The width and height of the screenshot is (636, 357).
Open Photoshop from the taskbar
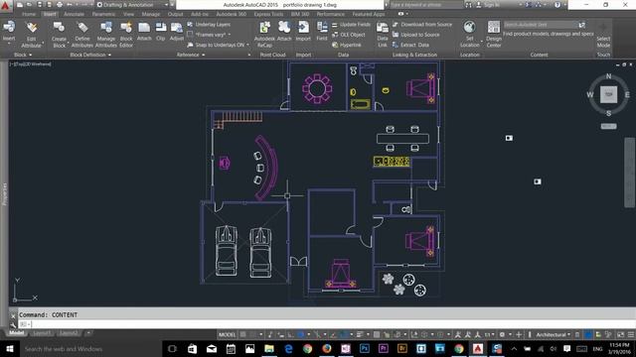[x=365, y=348]
